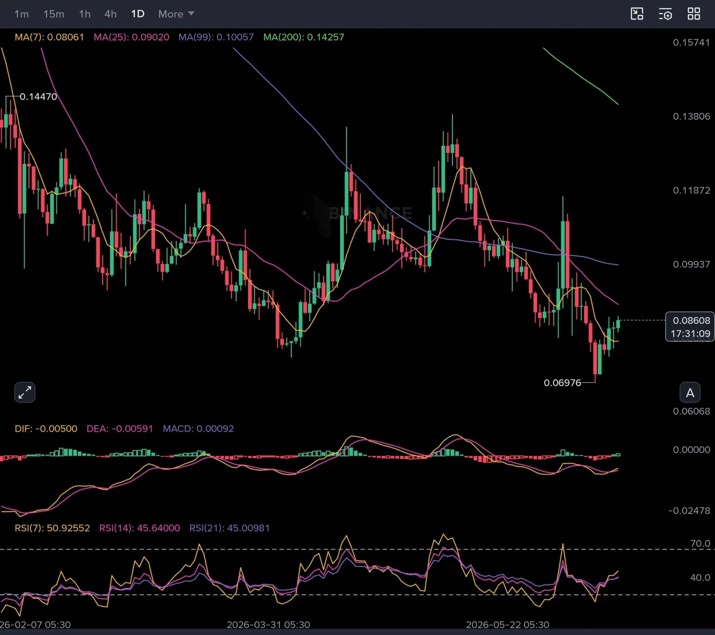Select the 1m timeframe tab

[21, 14]
